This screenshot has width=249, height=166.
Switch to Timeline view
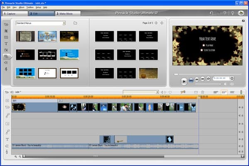[224, 92]
